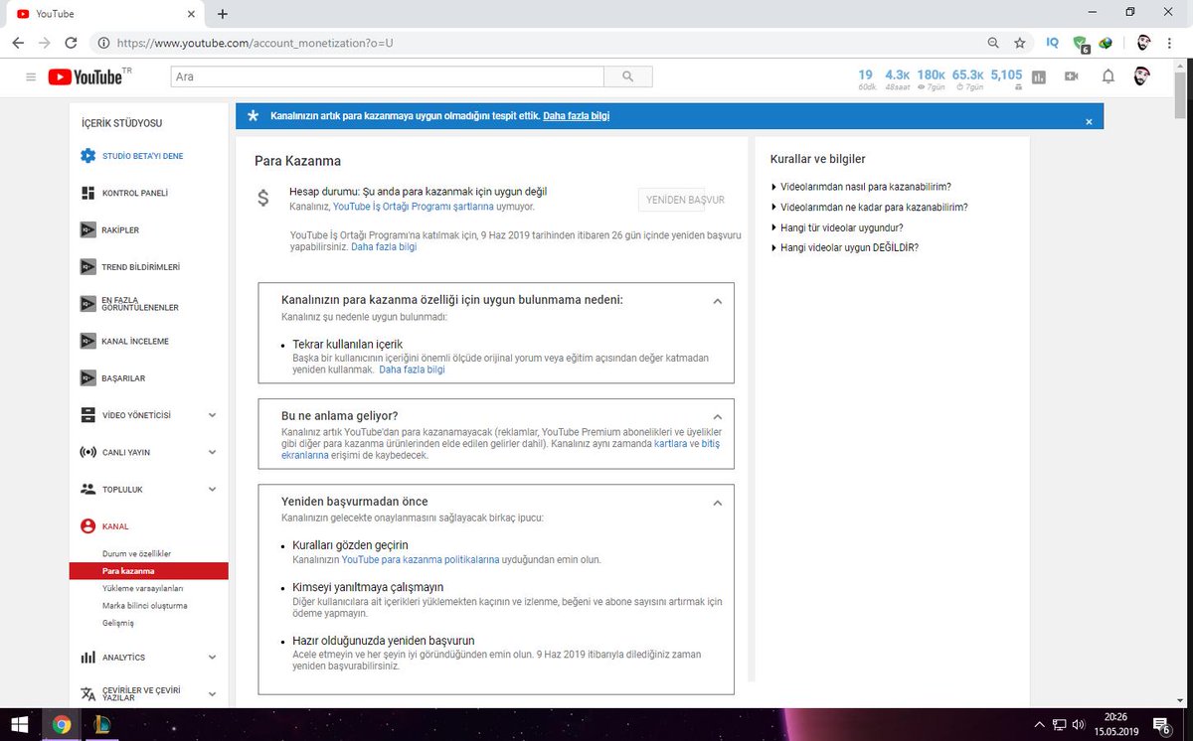
Task: Click the Topluluk people icon
Action: (x=87, y=489)
